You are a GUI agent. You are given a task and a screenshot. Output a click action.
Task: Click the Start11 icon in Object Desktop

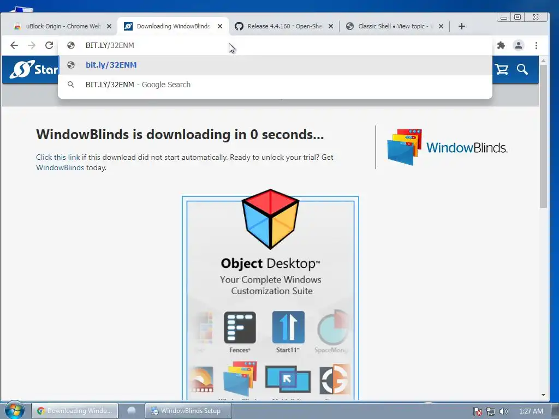coord(288,327)
